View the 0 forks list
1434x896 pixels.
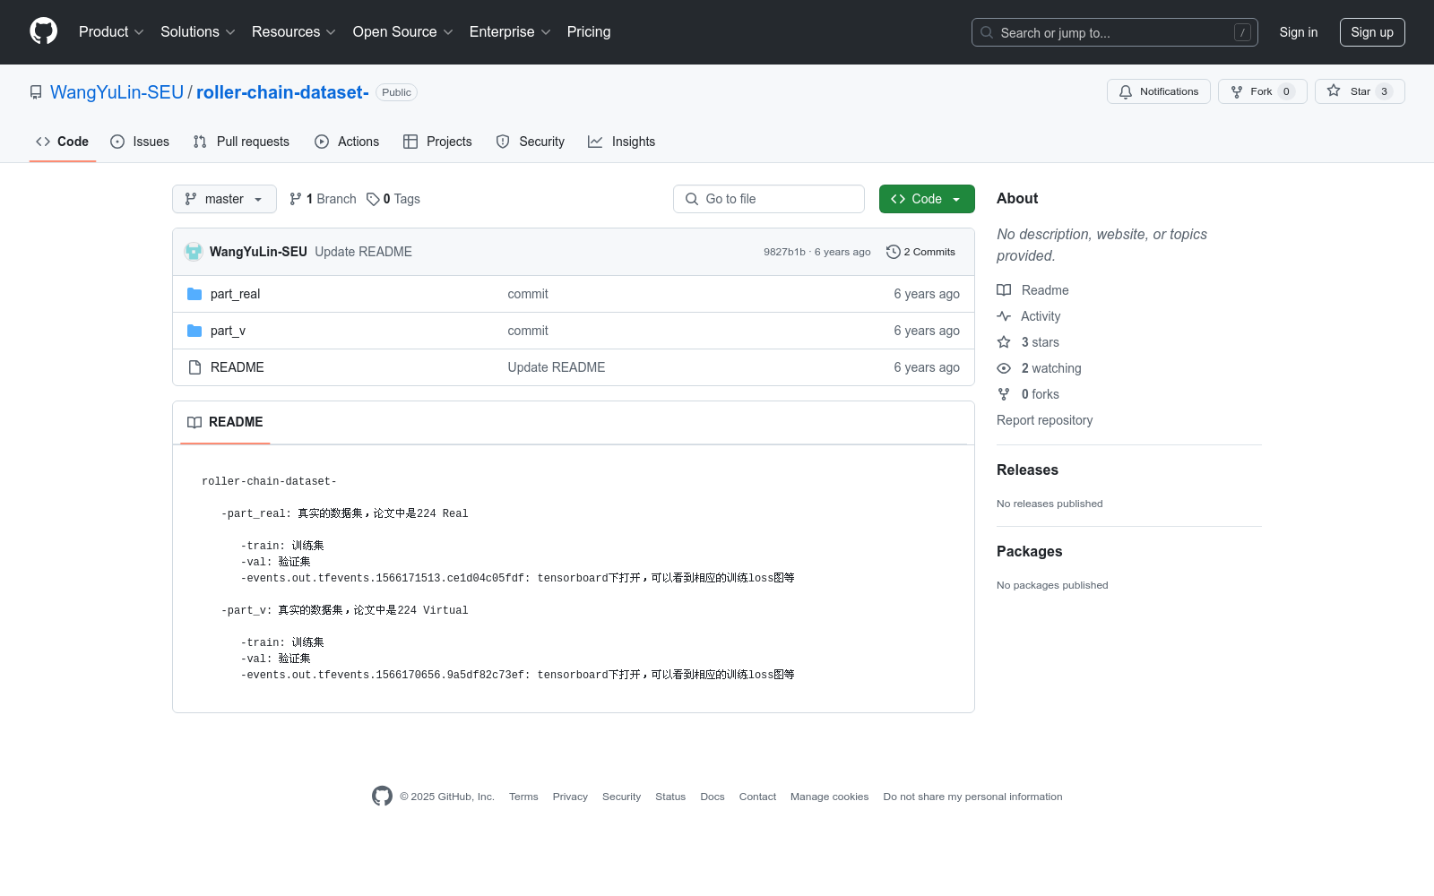[x=1028, y=394]
